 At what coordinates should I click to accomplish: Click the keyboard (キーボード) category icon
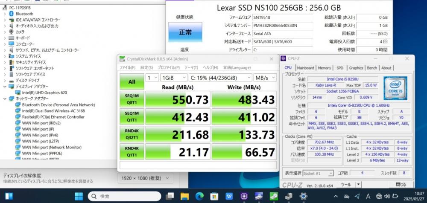[x=12, y=38]
